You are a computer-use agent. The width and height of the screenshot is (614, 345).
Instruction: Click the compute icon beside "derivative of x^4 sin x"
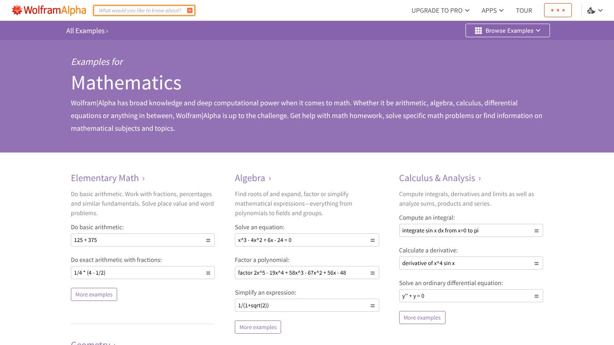[536, 263]
